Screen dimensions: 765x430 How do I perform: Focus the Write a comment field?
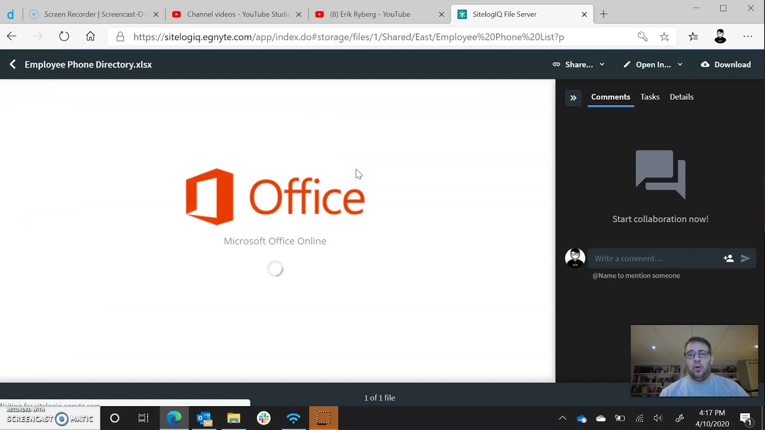click(656, 259)
